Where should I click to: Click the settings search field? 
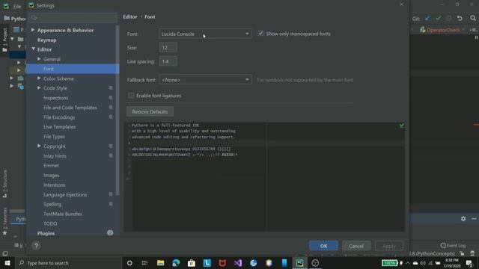coord(73,18)
